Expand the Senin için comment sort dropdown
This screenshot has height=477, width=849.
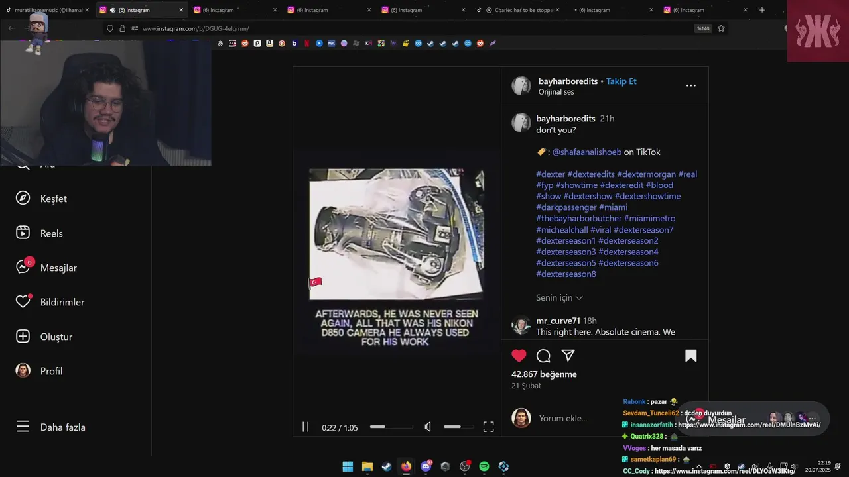pos(559,298)
